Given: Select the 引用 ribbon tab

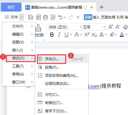Looking at the screenshot, I should [120, 17].
